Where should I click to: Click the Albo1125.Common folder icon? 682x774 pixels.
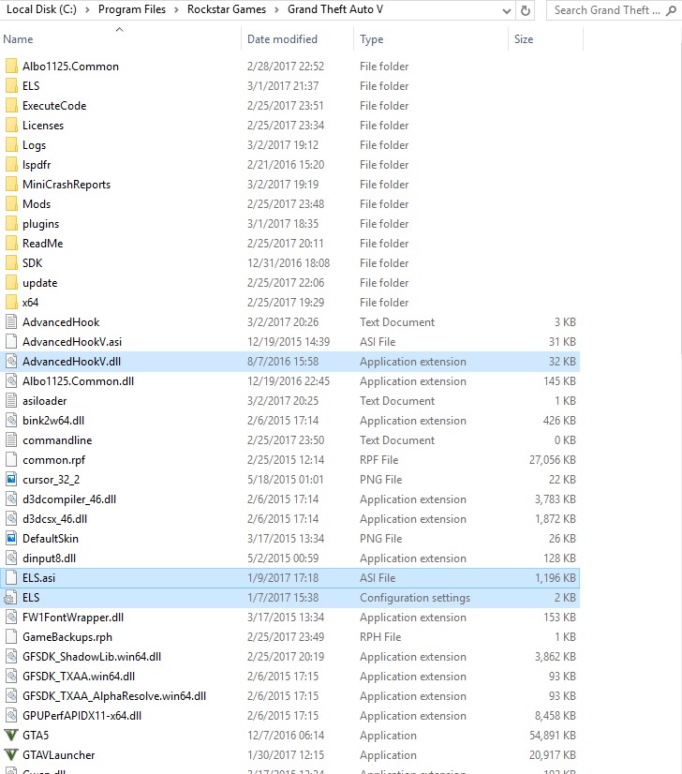(x=11, y=67)
